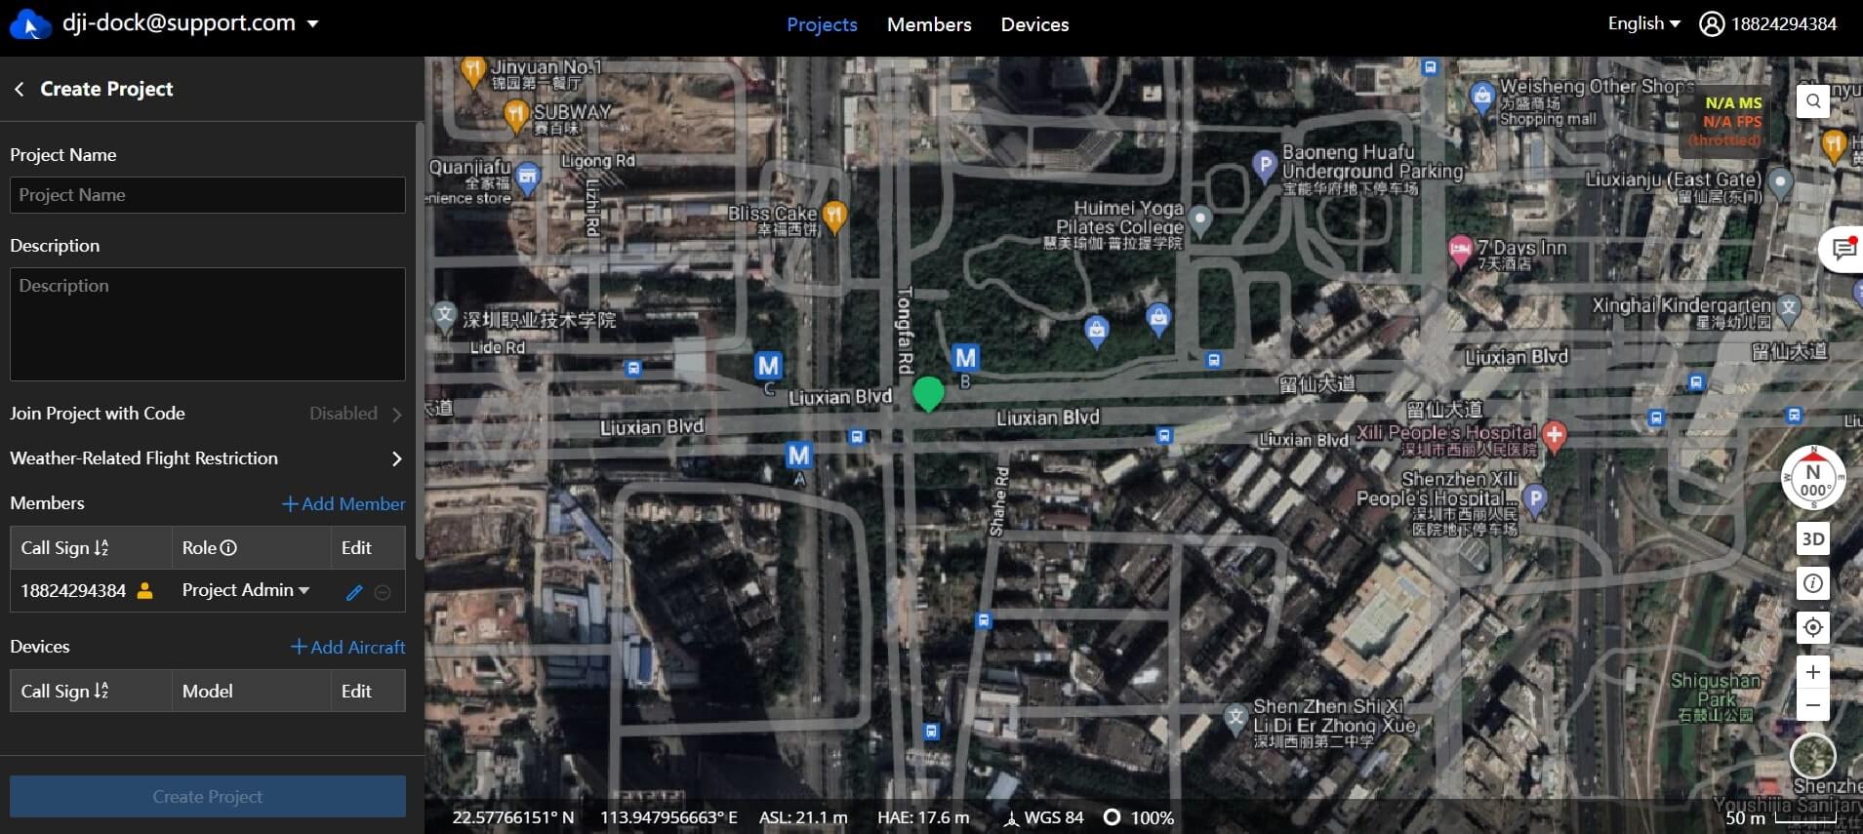Switch map layer via satellite thumbnail
Viewport: 1863px width, 834px height.
[x=1812, y=756]
